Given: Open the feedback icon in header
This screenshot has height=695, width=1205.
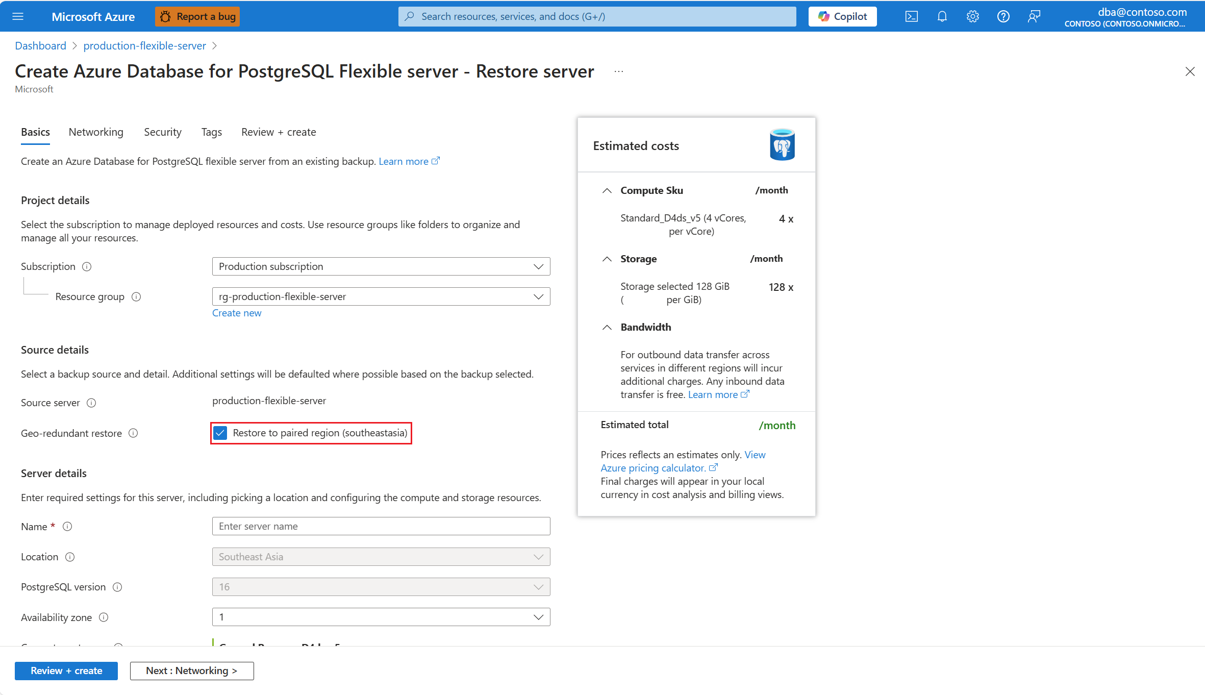Looking at the screenshot, I should (x=1034, y=16).
